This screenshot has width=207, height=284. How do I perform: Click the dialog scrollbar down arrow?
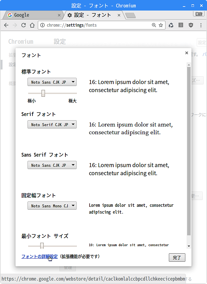click(189, 246)
